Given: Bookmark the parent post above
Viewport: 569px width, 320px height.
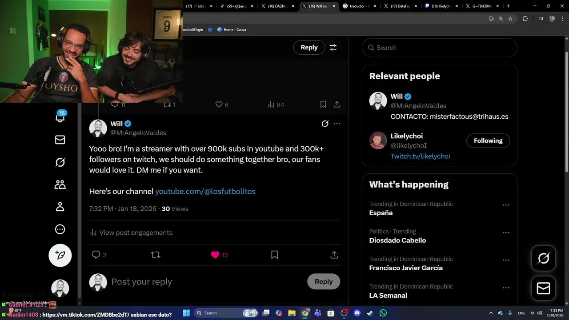Looking at the screenshot, I should (323, 104).
